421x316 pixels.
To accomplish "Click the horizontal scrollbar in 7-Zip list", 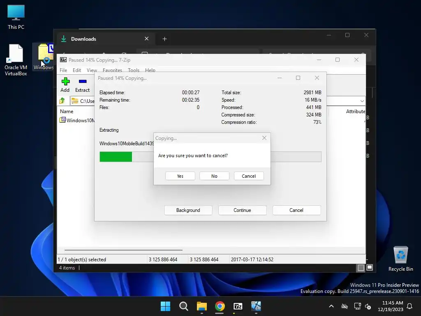I will [x=123, y=250].
